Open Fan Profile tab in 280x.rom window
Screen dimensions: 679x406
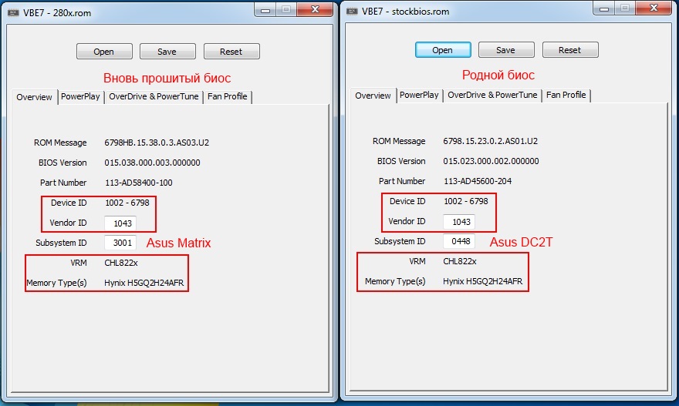click(x=228, y=96)
